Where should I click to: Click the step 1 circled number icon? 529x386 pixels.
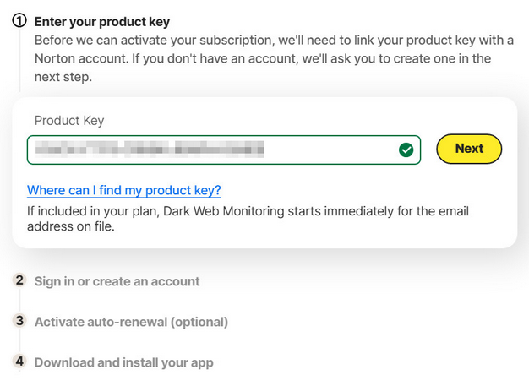[x=19, y=21]
